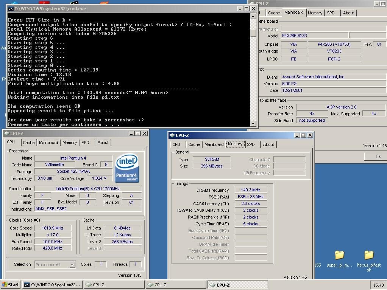This screenshot has height=290, width=387.
Task: Click the Level 2 256 KBytes value
Action: pyautogui.click(x=123, y=242)
